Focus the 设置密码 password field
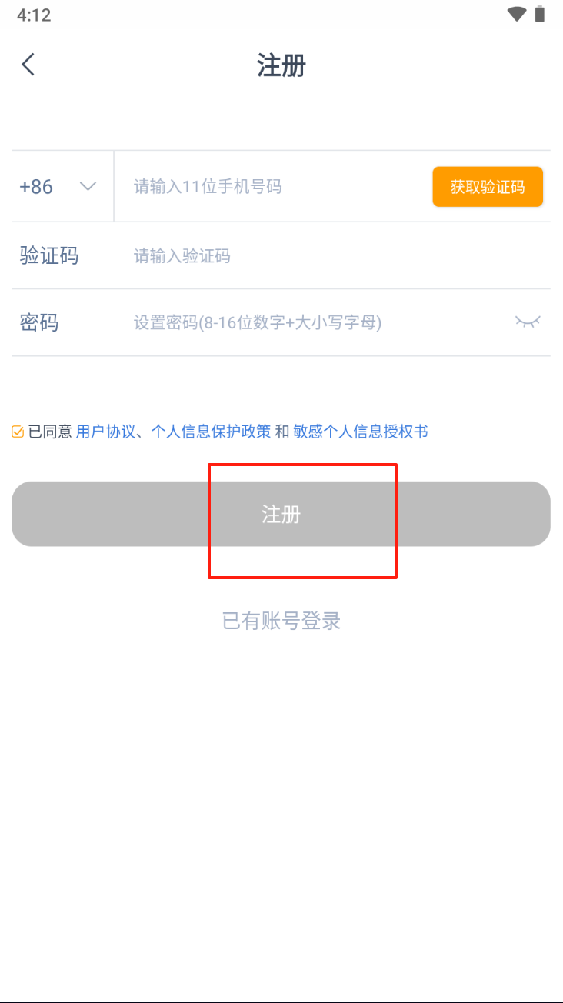 pyautogui.click(x=315, y=322)
